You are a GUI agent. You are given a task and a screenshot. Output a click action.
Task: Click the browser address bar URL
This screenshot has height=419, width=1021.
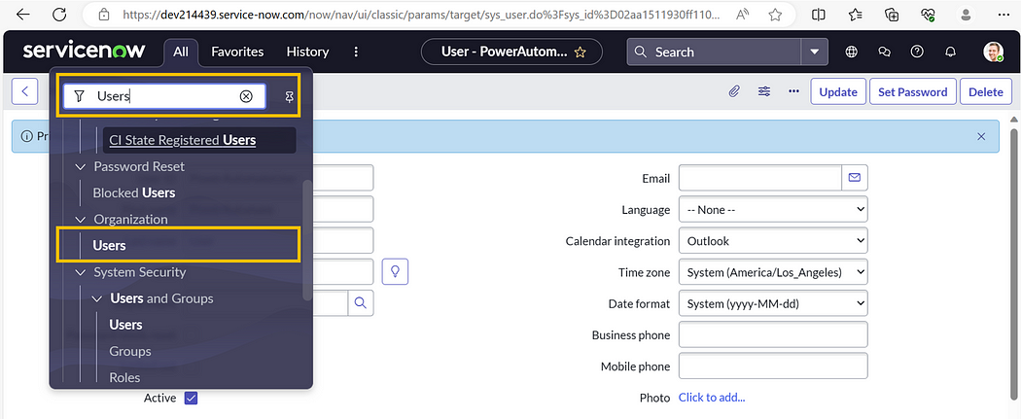tap(421, 15)
